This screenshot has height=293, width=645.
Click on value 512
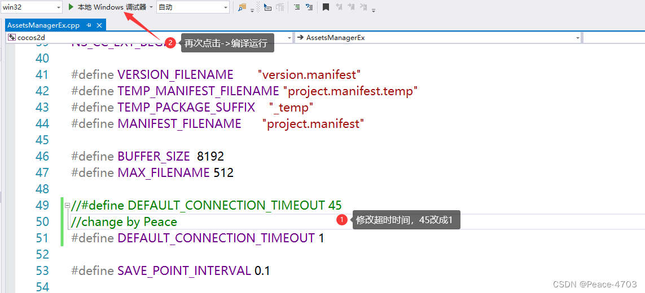224,172
